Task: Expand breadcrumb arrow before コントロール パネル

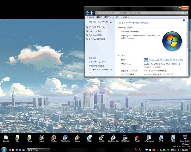Action: pos(100,13)
